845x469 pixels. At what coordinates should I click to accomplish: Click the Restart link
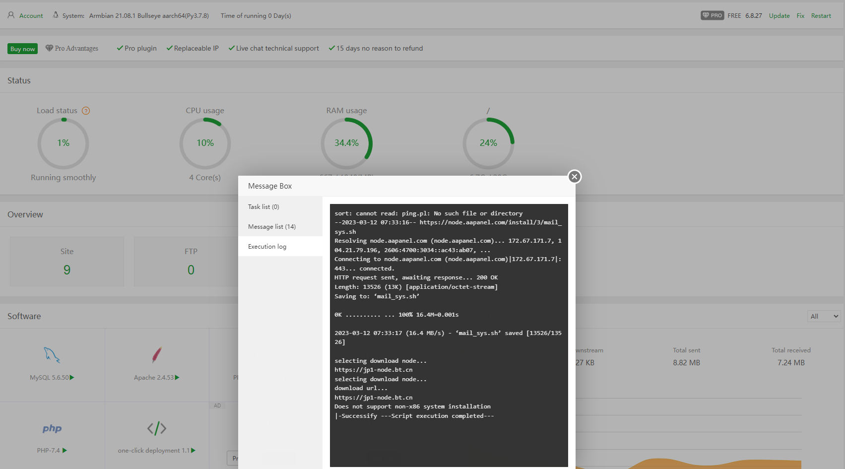click(821, 16)
